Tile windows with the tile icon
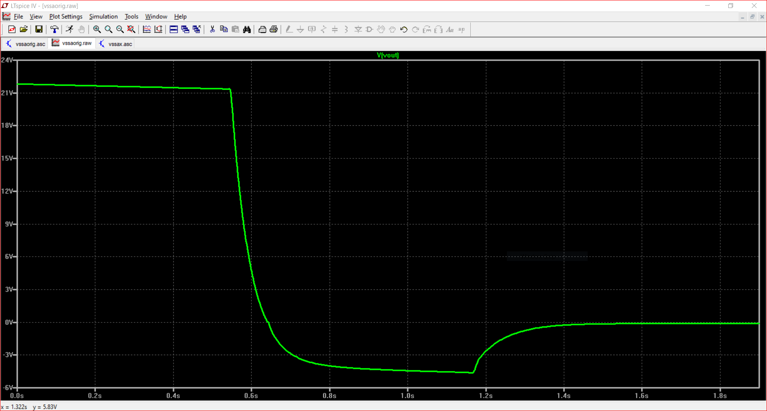This screenshot has height=411, width=767. pos(174,30)
